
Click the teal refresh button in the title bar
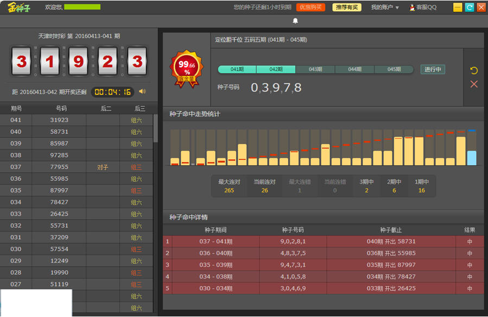tap(470, 8)
